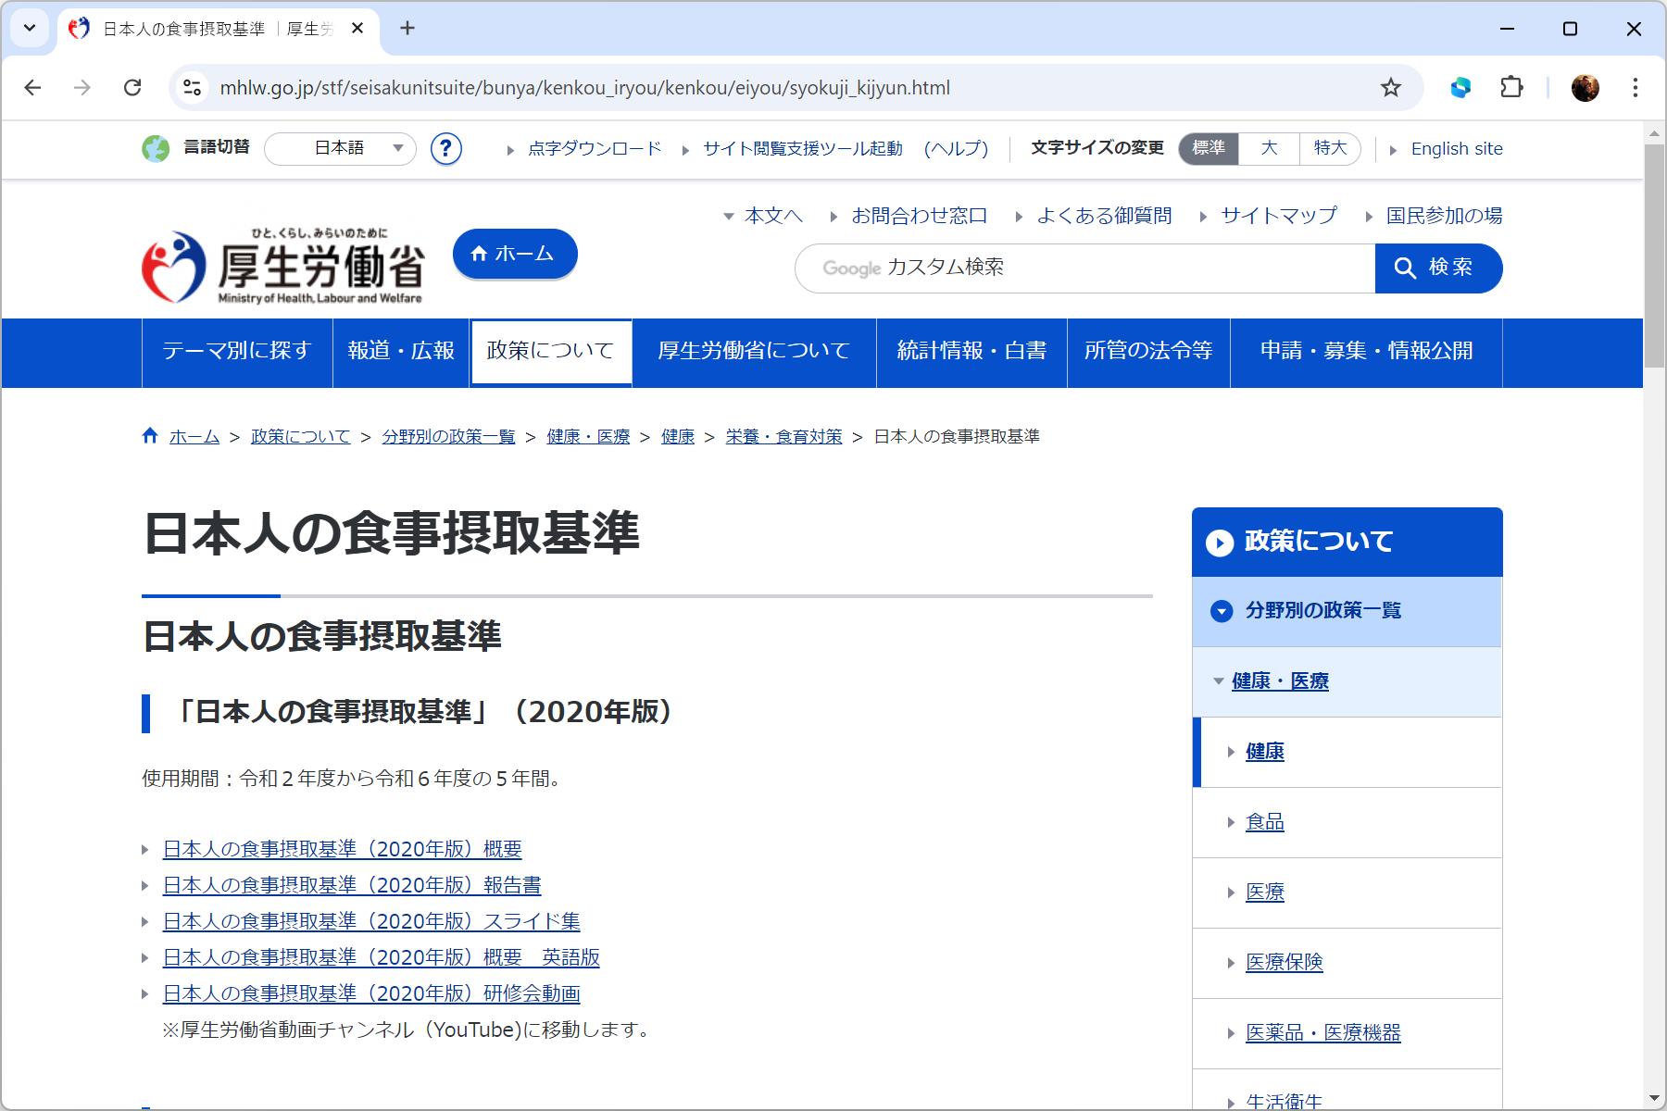
Task: Open the テーマ別に探す menu
Action: coord(237,352)
